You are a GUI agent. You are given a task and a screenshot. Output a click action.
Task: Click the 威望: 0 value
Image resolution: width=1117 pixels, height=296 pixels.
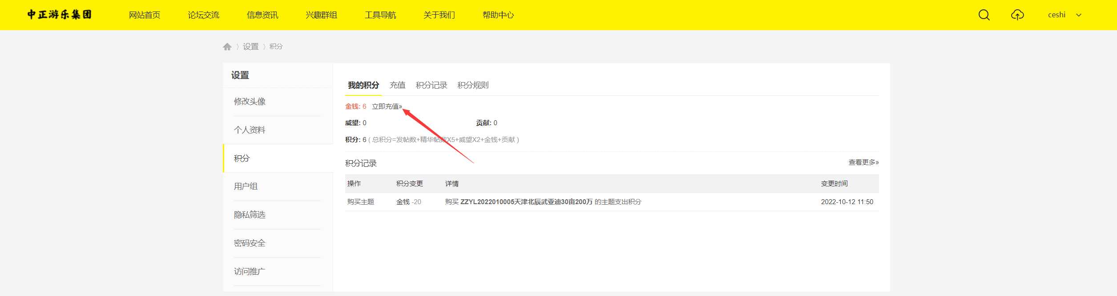[x=356, y=123]
